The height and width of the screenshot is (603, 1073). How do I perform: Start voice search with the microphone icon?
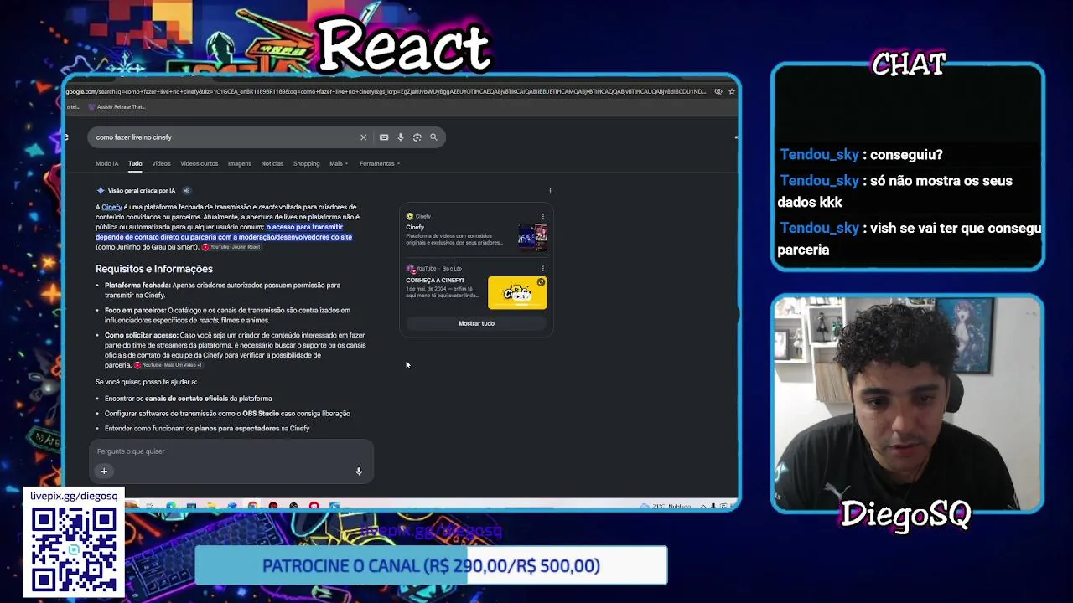(x=401, y=137)
